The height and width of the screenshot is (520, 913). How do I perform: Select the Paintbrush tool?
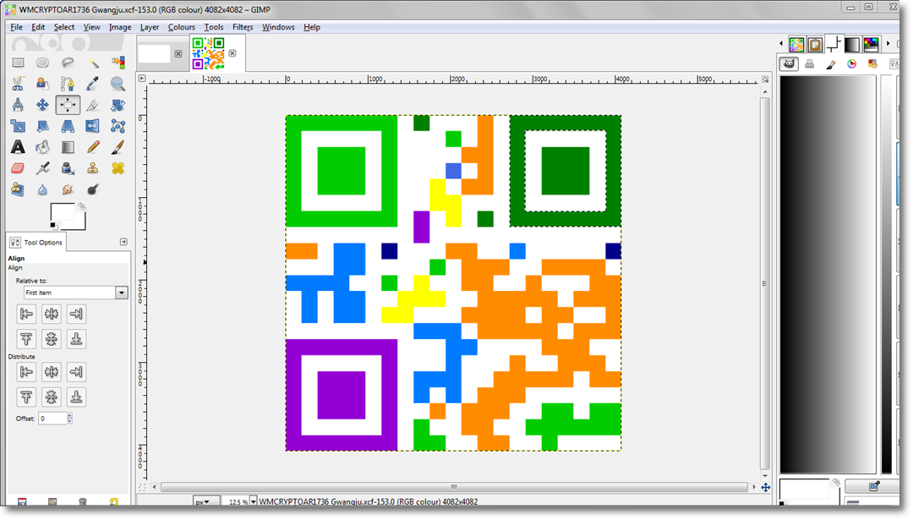(118, 147)
